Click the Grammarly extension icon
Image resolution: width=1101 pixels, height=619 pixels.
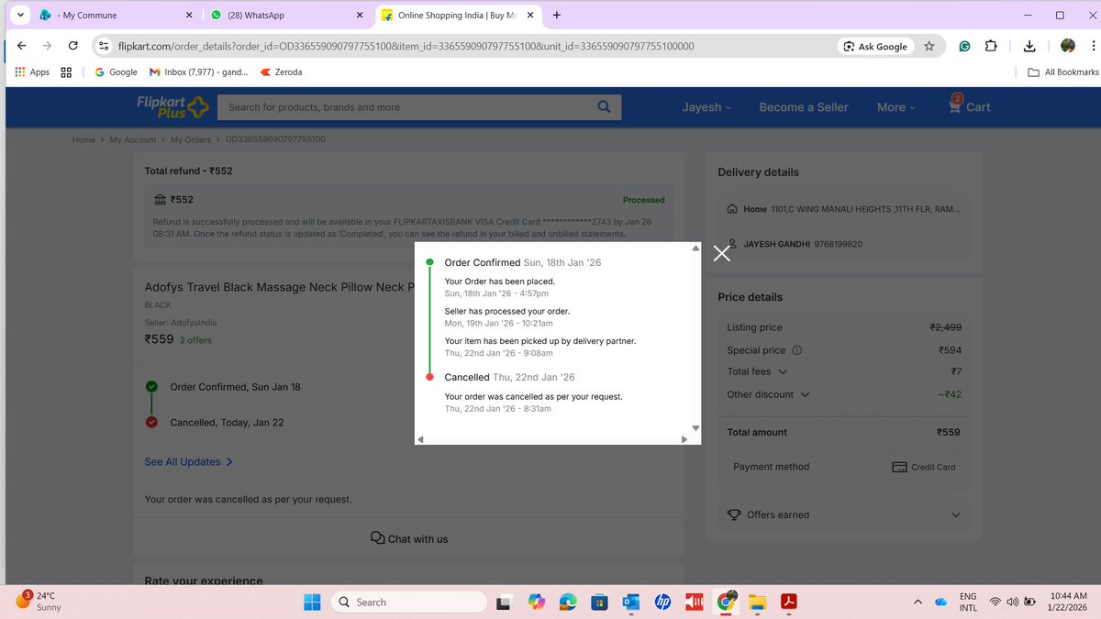pos(965,46)
